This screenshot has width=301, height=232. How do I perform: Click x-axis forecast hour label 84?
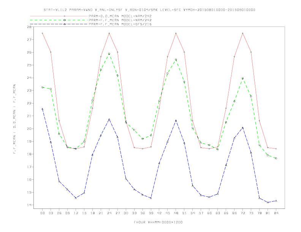(x=276, y=213)
